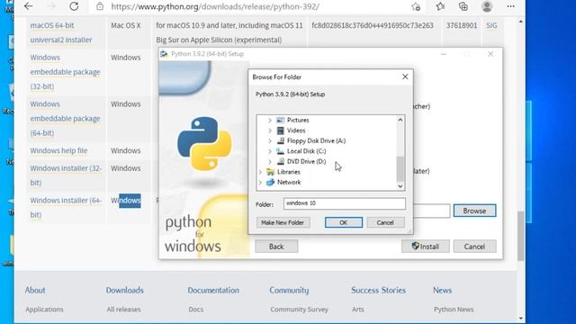This screenshot has height=324, width=576.
Task: Expand the DVD Drive (D:) node
Action: pyautogui.click(x=270, y=161)
